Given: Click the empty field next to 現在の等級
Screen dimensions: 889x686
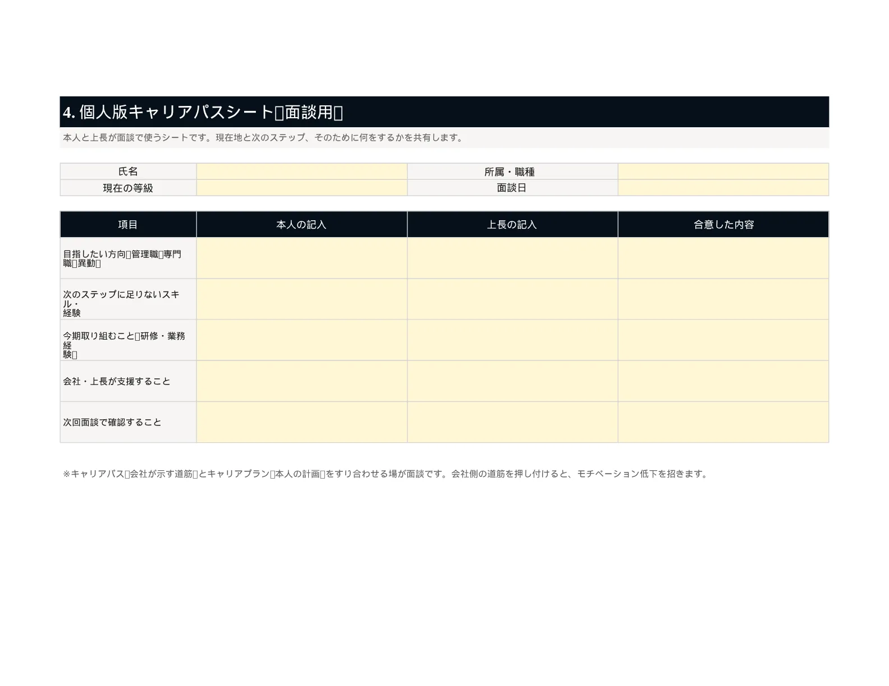Looking at the screenshot, I should 302,188.
